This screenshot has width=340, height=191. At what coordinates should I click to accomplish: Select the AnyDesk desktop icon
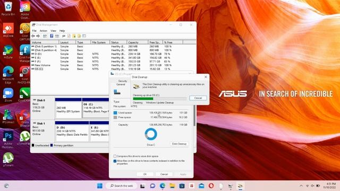(8, 30)
